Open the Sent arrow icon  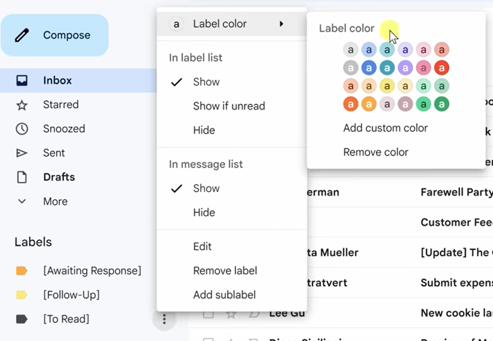coord(22,153)
